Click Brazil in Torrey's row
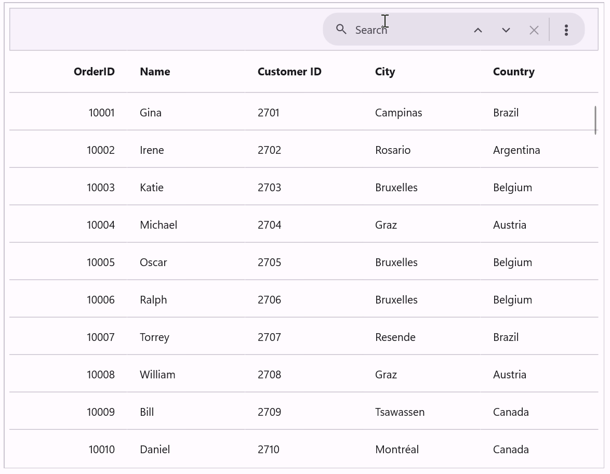Screen dimensions: 610x474 point(506,337)
